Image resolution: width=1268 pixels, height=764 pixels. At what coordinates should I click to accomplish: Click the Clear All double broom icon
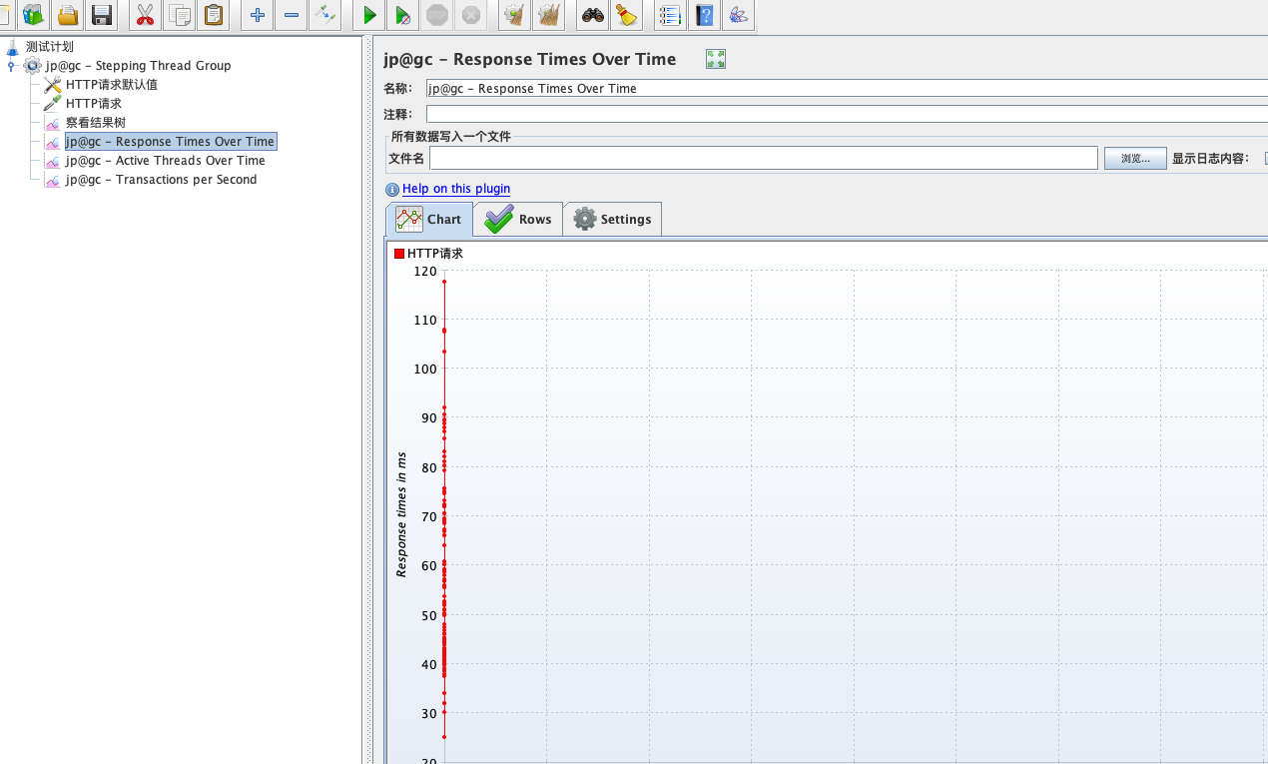[548, 15]
